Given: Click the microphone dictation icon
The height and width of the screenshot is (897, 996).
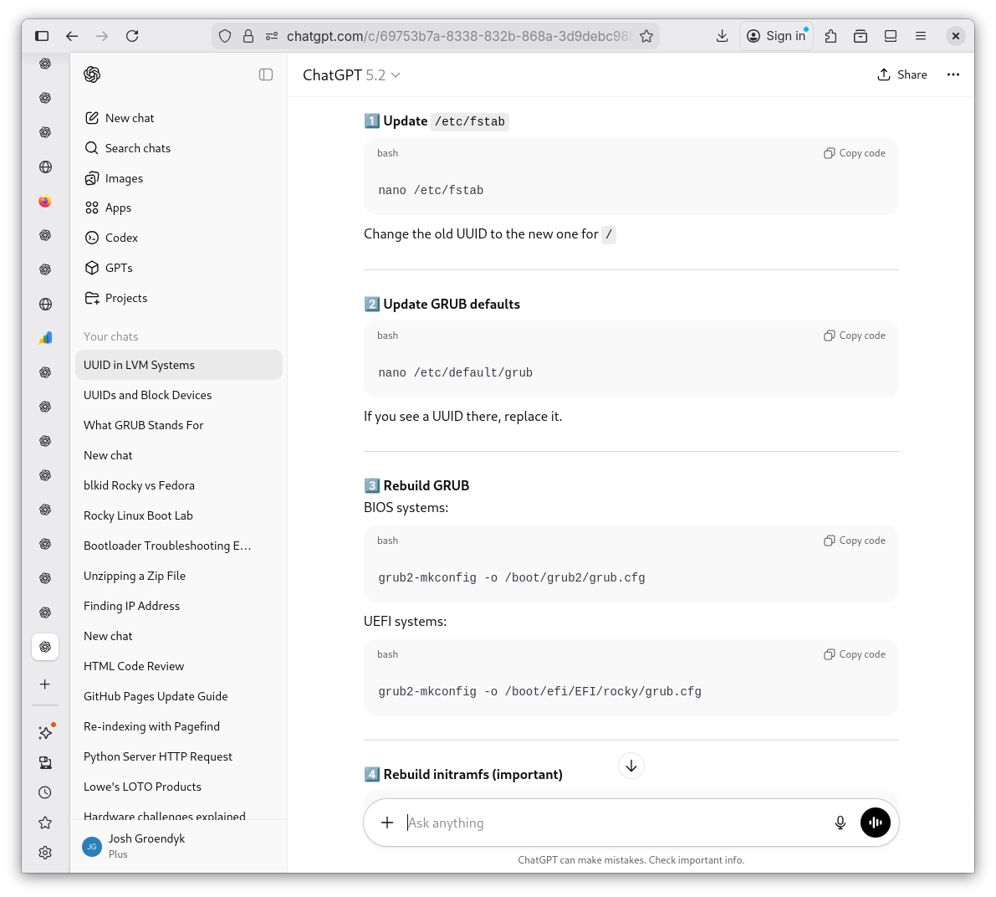Looking at the screenshot, I should click(x=840, y=823).
